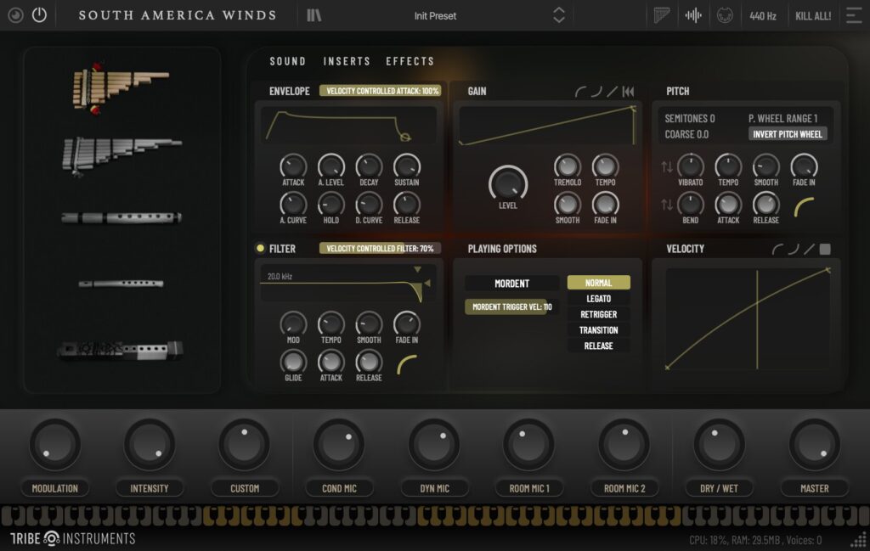This screenshot has height=551, width=870.
Task: Select the thin silver flute instrument
Action: [x=121, y=284]
